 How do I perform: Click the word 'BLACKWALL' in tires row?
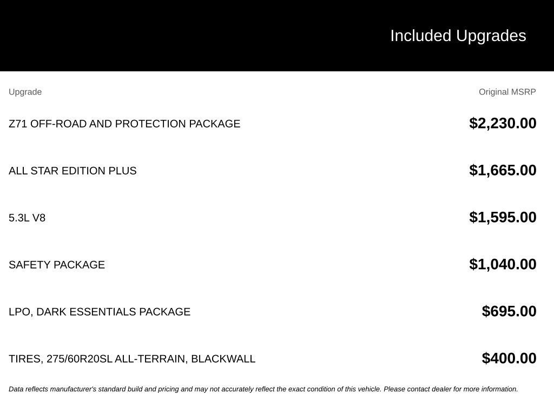223,359
